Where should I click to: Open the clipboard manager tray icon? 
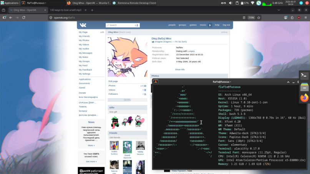pyautogui.click(x=237, y=3)
